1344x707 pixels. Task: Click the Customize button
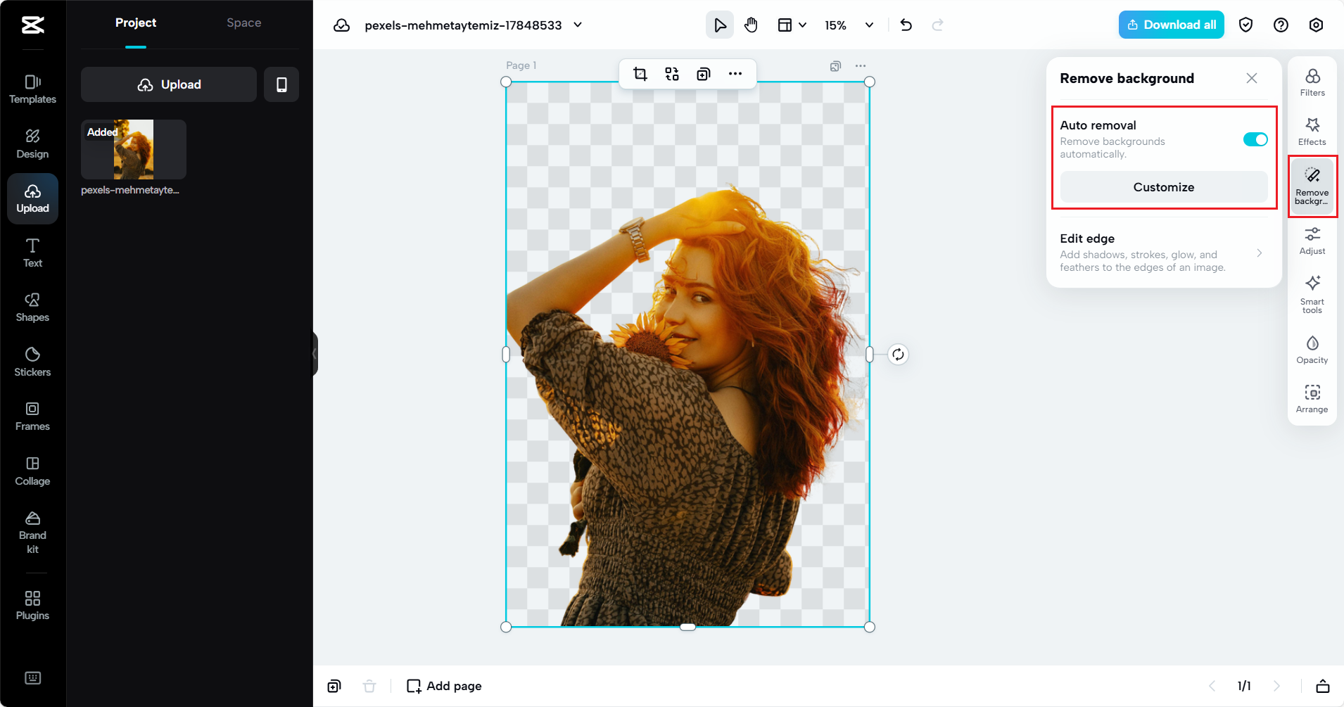1162,186
